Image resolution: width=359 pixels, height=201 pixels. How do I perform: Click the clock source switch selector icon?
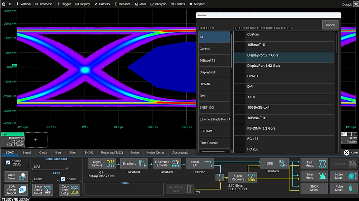220,177
